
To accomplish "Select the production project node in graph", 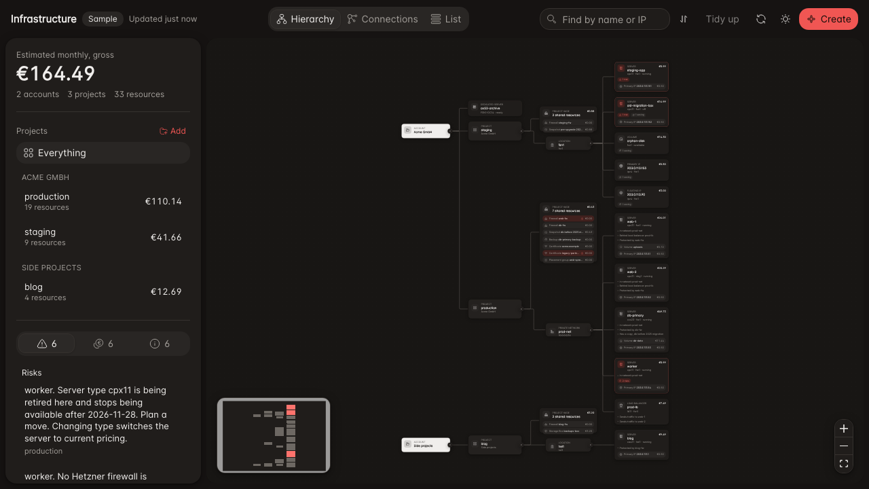I will coord(495,309).
